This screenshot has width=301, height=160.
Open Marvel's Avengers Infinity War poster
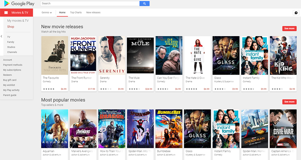(x=83, y=129)
